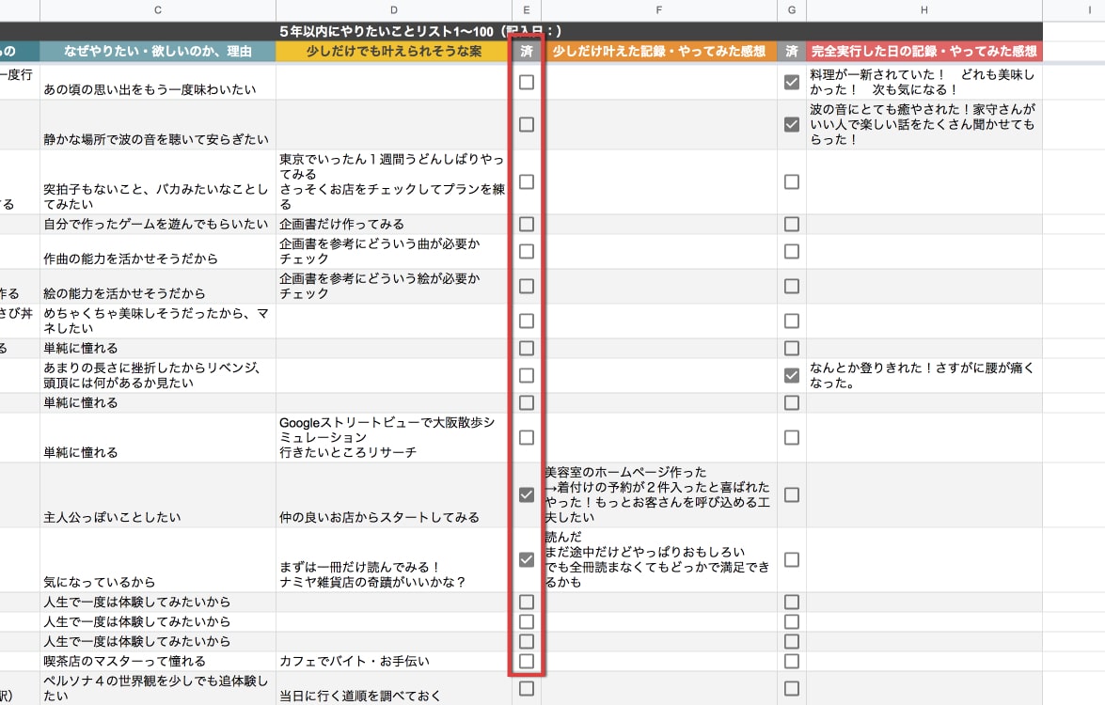
Task: Click the 済 header in column G
Action: click(792, 51)
